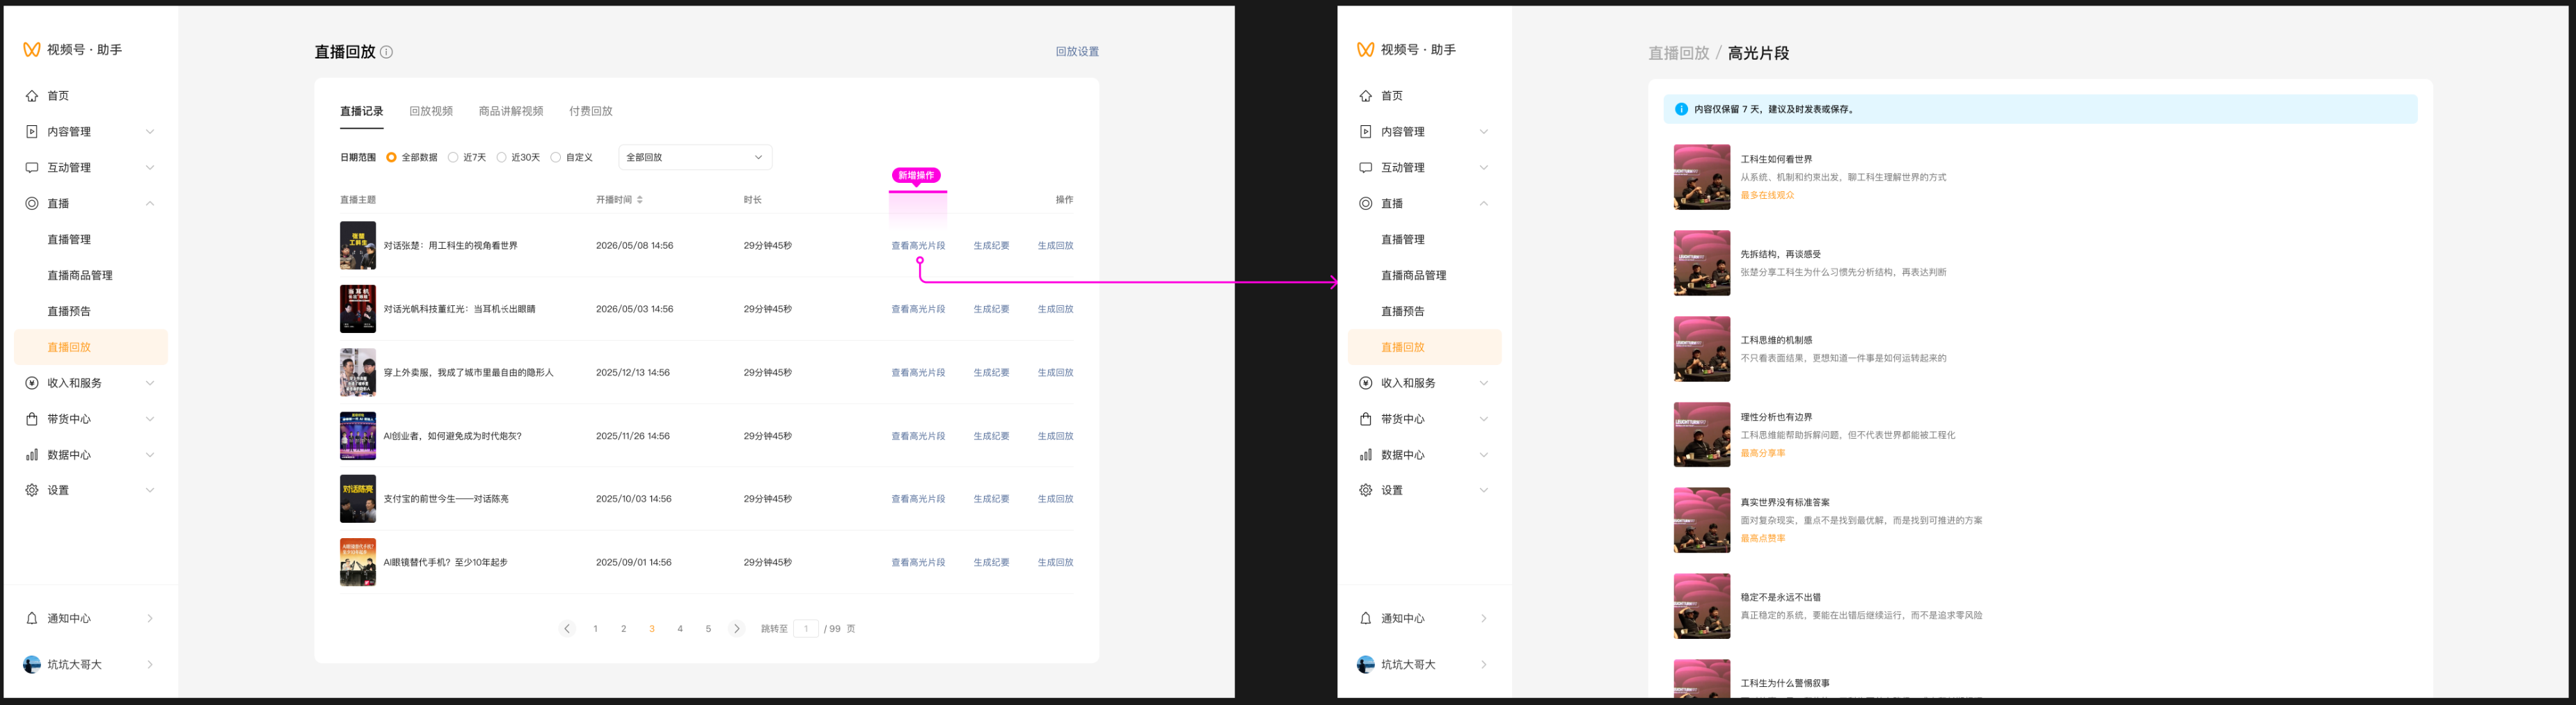Click the date 2025/12/13 14:56
The image size is (2576, 705).
click(x=634, y=373)
